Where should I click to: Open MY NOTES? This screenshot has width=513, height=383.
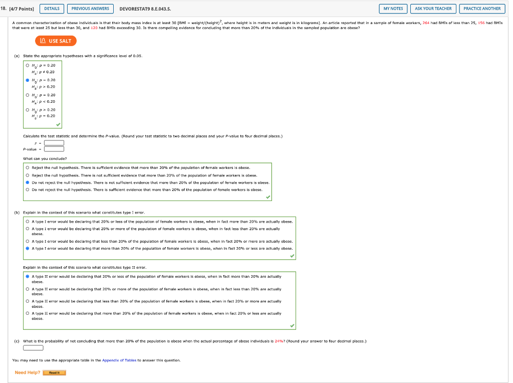click(x=393, y=9)
